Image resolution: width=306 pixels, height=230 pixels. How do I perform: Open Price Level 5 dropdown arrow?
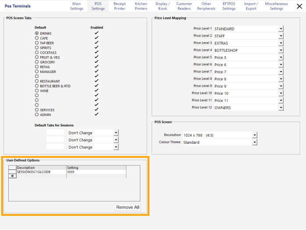tap(281, 57)
